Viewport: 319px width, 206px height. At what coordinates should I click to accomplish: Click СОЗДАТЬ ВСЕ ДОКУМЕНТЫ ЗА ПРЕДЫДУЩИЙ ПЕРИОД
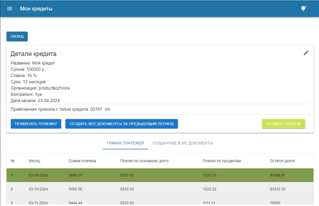click(121, 124)
